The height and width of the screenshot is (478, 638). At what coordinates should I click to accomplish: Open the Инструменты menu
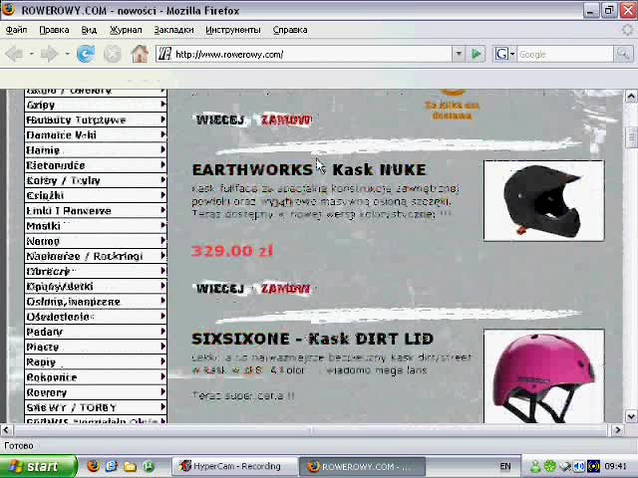(232, 30)
